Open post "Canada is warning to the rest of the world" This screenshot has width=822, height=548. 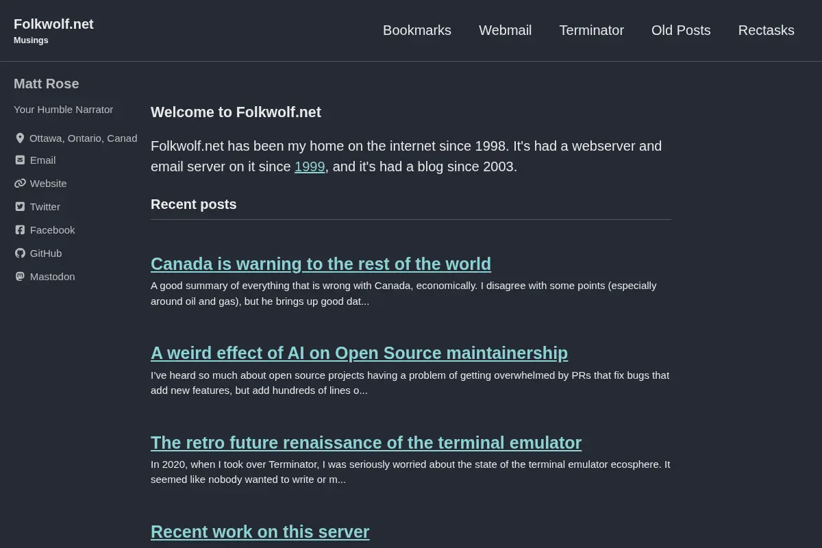pos(321,264)
